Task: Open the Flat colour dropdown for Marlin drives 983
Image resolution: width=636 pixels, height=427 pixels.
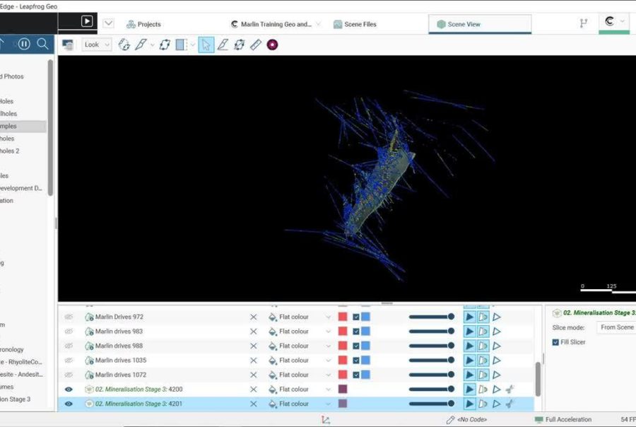Action: coord(327,331)
